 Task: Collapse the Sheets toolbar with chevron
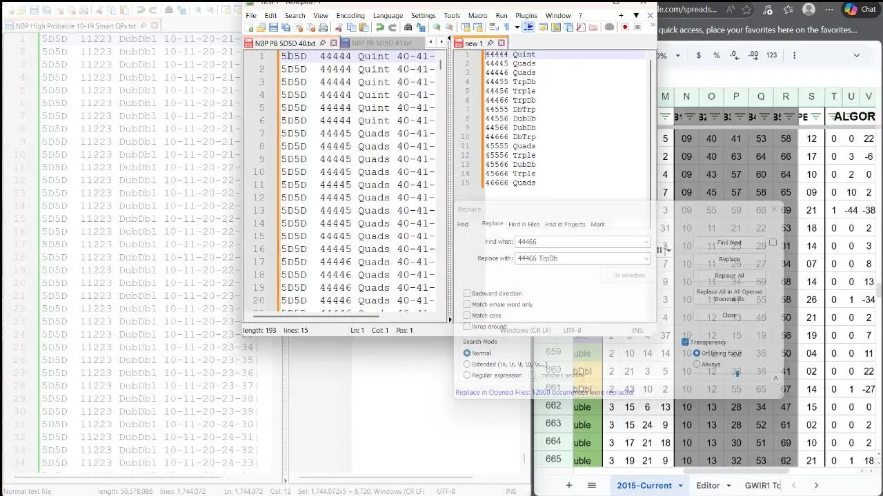(x=857, y=55)
